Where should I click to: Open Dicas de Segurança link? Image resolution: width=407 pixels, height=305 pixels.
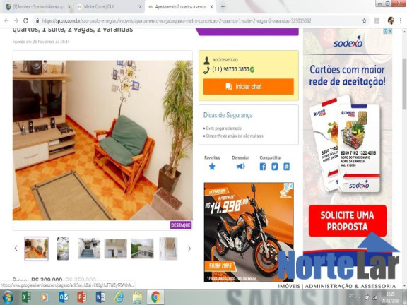pos(228,115)
